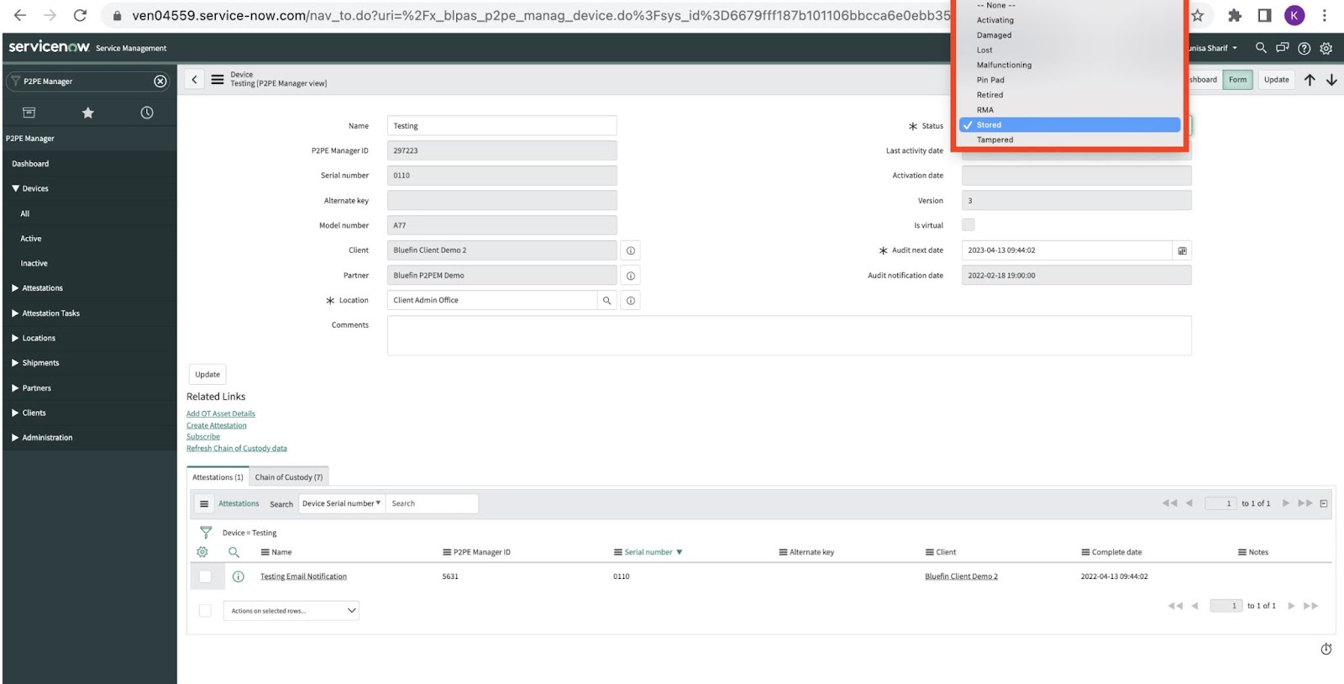Click Update button below Comments

tap(207, 375)
